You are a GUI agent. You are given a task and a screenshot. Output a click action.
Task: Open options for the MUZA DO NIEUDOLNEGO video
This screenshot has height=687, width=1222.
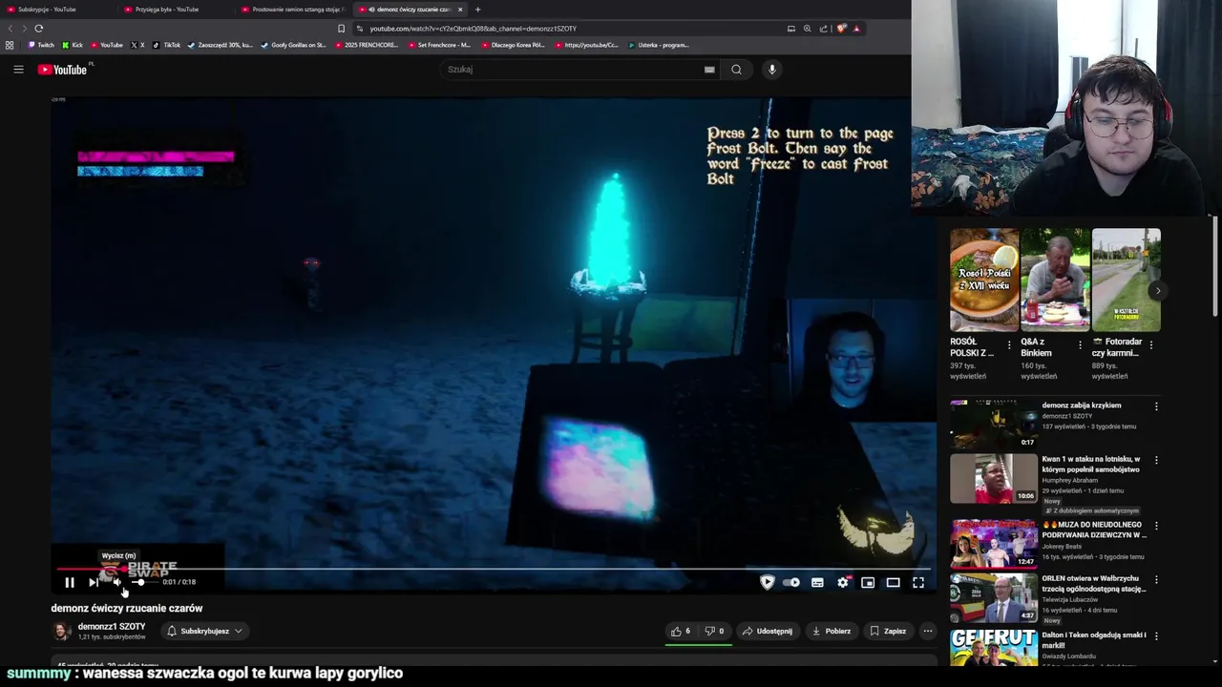pos(1156,526)
